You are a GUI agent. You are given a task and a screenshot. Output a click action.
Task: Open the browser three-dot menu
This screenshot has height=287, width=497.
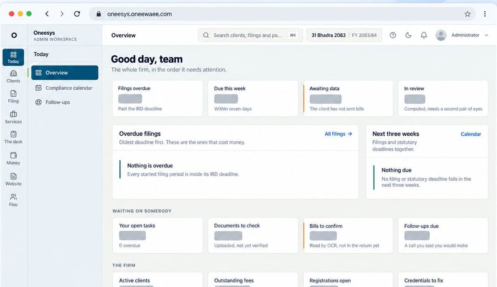(x=484, y=13)
